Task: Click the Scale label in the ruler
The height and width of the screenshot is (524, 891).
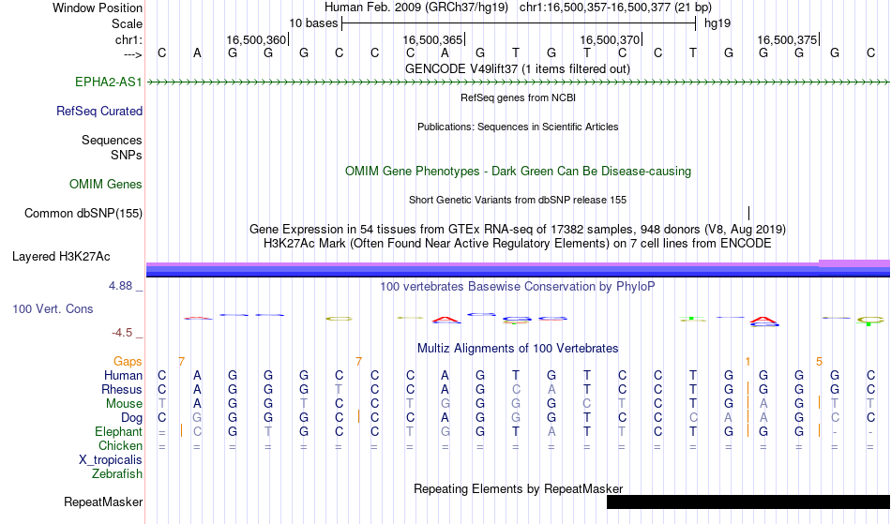Action: click(128, 24)
